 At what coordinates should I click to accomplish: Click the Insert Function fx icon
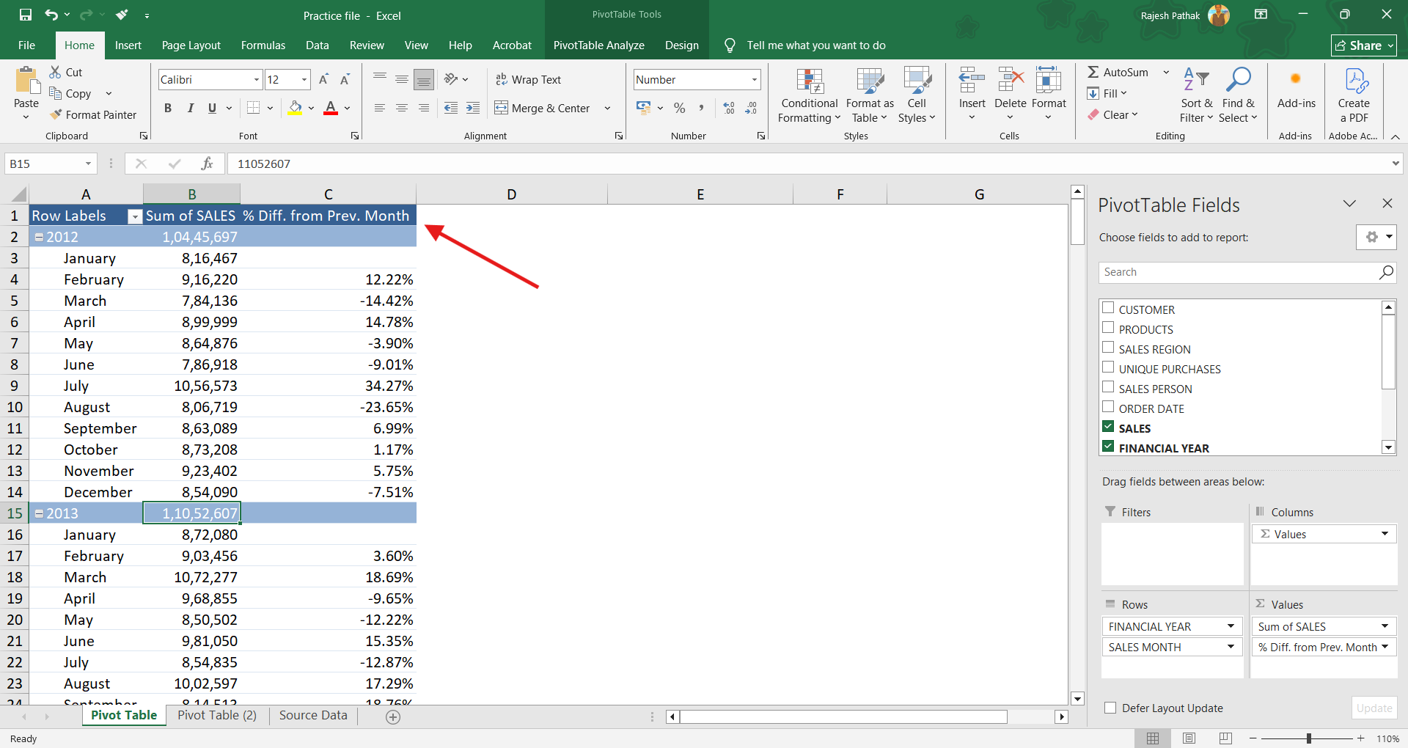coord(208,164)
